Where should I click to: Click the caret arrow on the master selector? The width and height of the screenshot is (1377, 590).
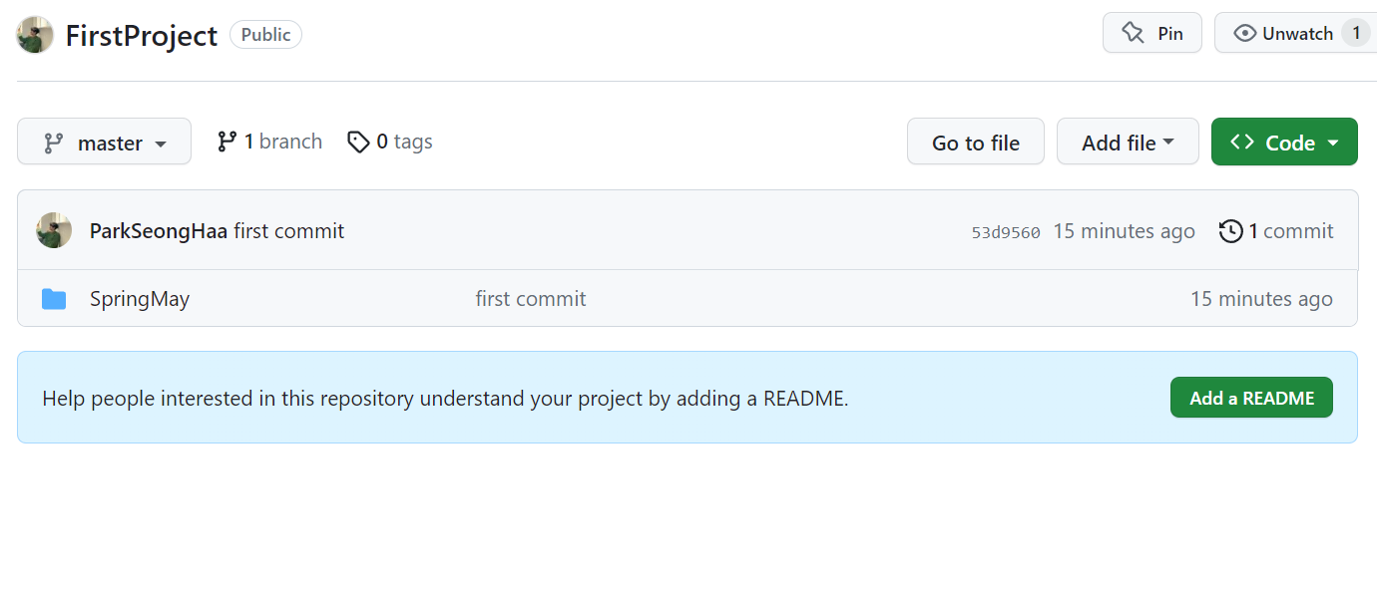point(160,145)
